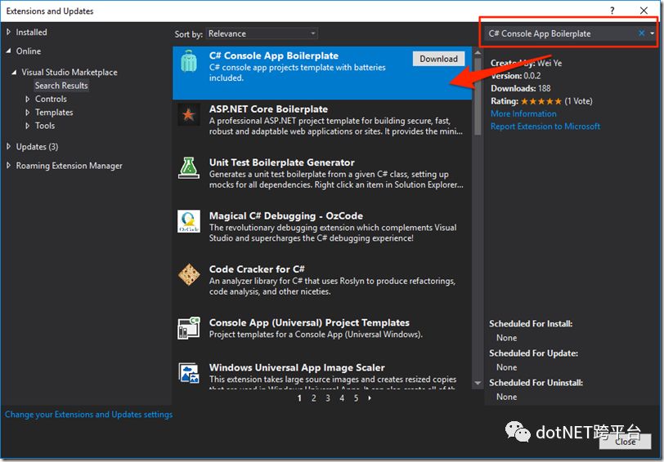
Task: Click the results list scroll up arrow
Action: [x=478, y=52]
